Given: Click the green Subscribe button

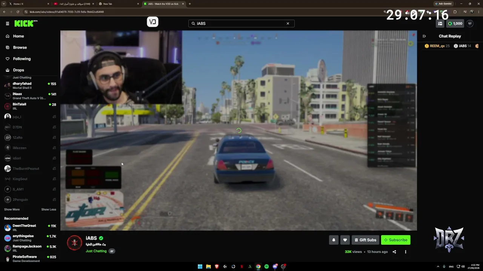Looking at the screenshot, I should click(x=395, y=240).
